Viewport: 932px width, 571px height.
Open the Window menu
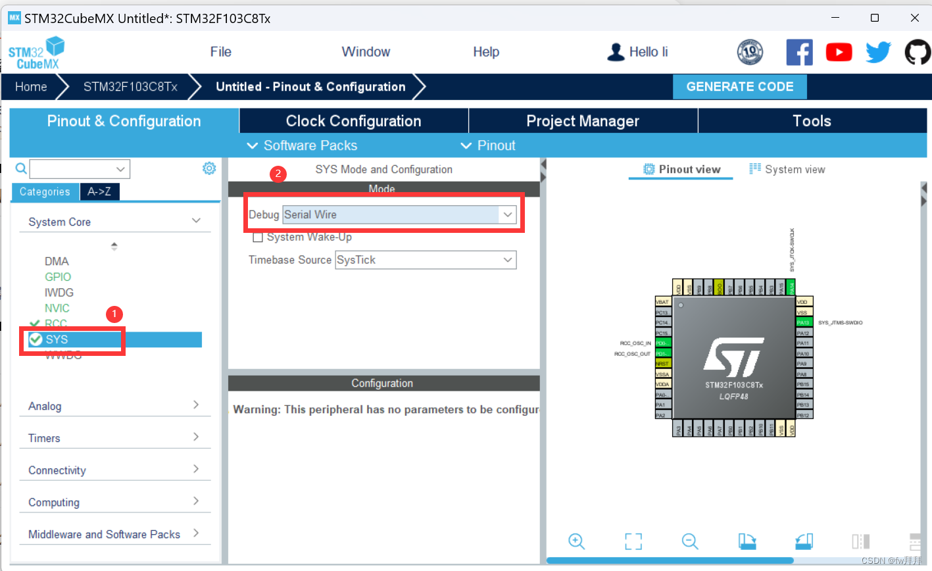pyautogui.click(x=366, y=52)
